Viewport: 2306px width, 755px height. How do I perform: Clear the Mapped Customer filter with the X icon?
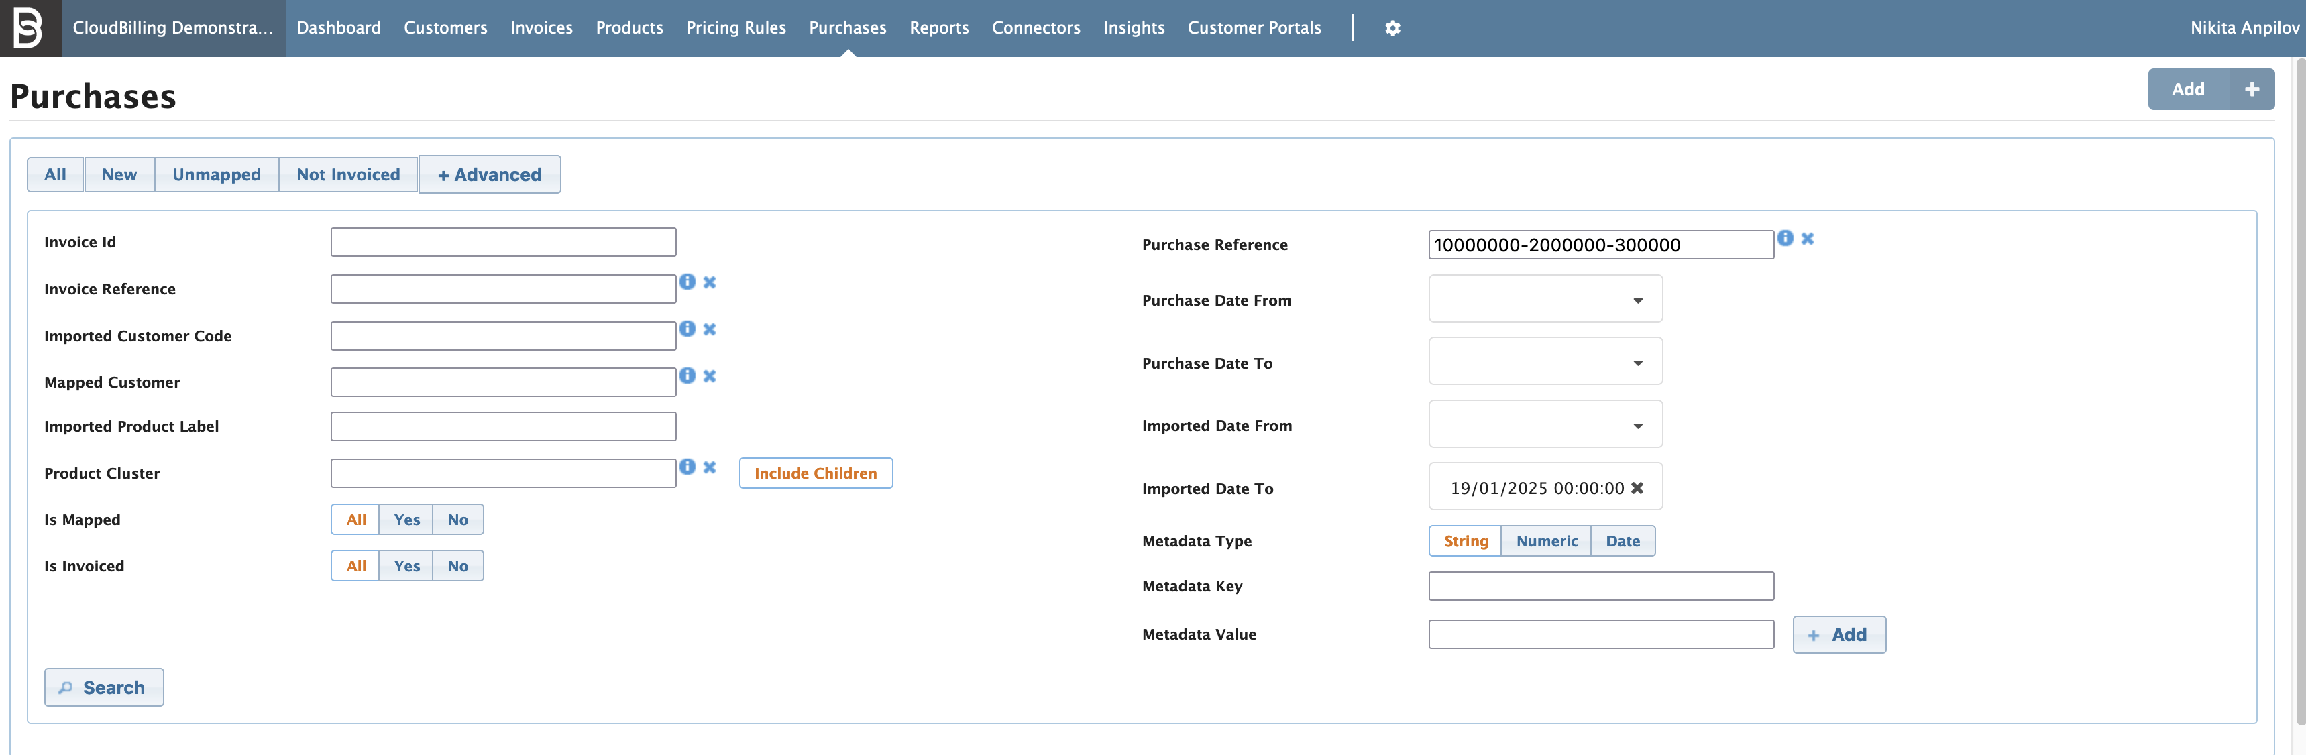(710, 375)
